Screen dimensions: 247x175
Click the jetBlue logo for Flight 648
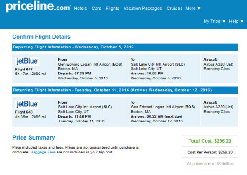[x=27, y=104]
